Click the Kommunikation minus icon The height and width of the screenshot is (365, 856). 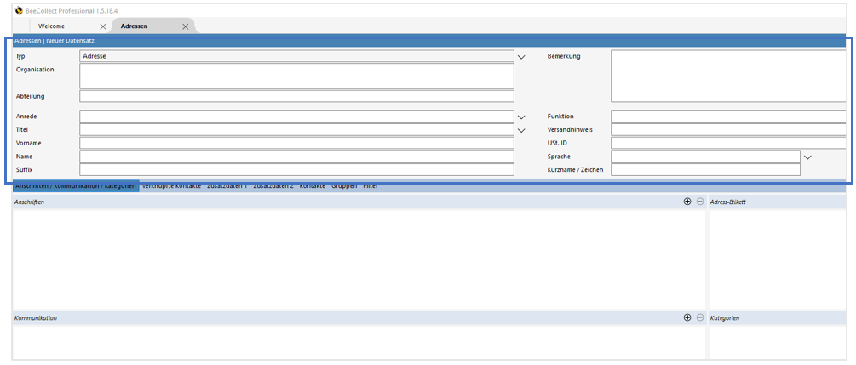pos(700,317)
